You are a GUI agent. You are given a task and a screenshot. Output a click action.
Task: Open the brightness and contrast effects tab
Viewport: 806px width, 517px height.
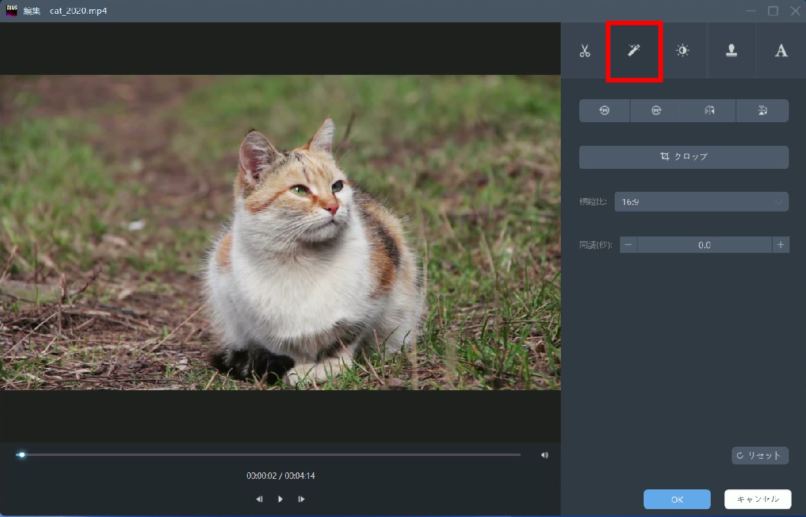click(x=683, y=51)
